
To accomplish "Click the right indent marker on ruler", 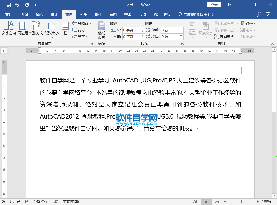I will click(x=241, y=52).
